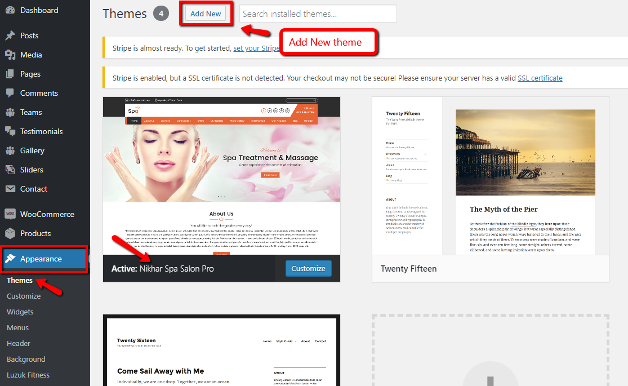Click the Dashboard gauge icon
Viewport: 628px width, 386px height.
10,10
